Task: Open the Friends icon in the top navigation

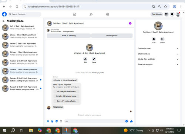Action: coord(91,14)
